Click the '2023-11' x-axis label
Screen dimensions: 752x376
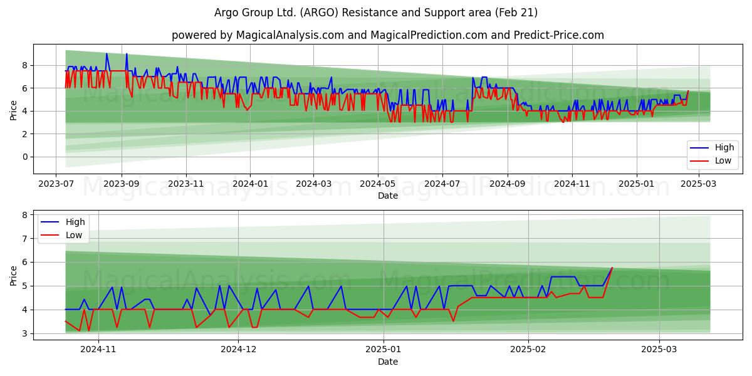[x=185, y=184]
